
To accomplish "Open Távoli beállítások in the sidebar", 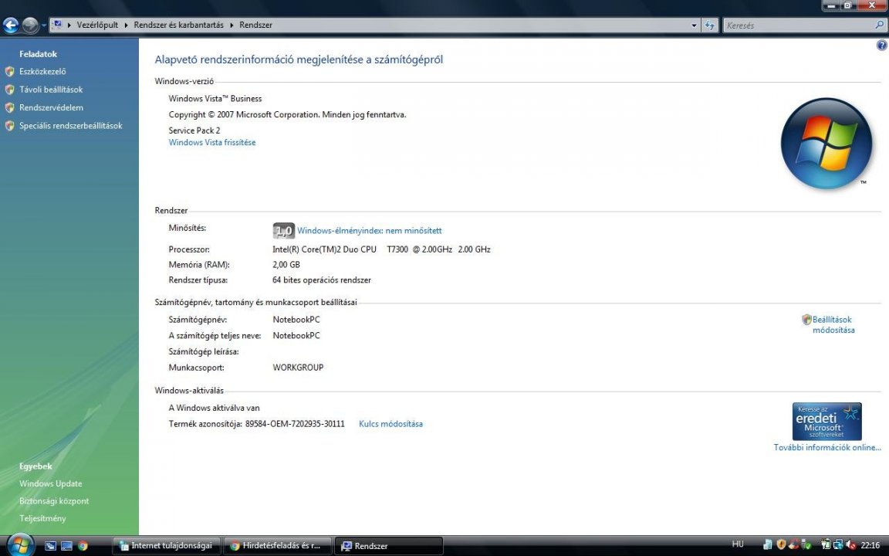I will 51,90.
